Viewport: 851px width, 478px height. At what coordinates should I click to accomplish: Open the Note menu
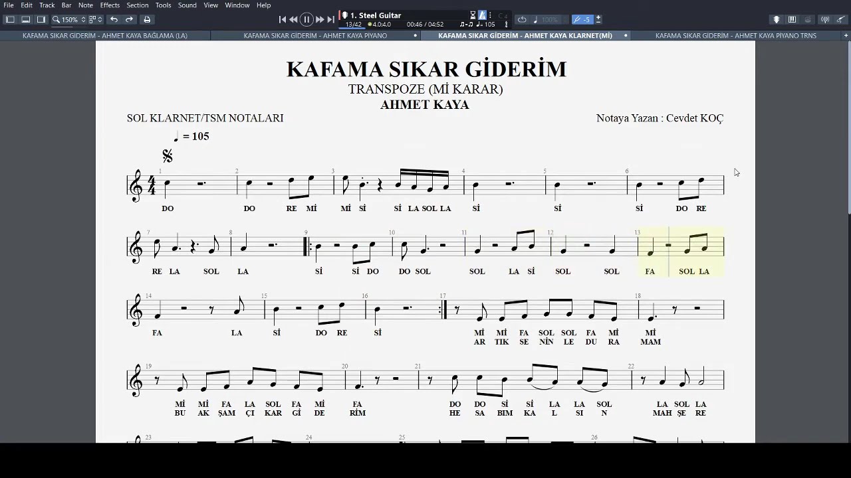86,5
